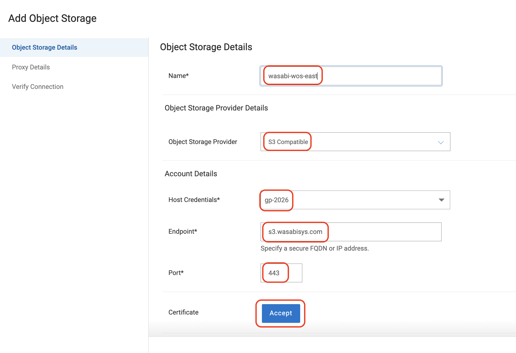Open the Object Storage Provider dropdown
516x353 pixels.
click(355, 142)
